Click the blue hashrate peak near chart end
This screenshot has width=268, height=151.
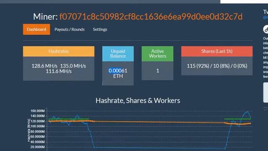coord(247,112)
